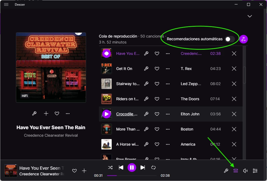This screenshot has height=181, width=267.
Task: Open three-dot menu for Stairway to... row
Action: tap(168, 84)
